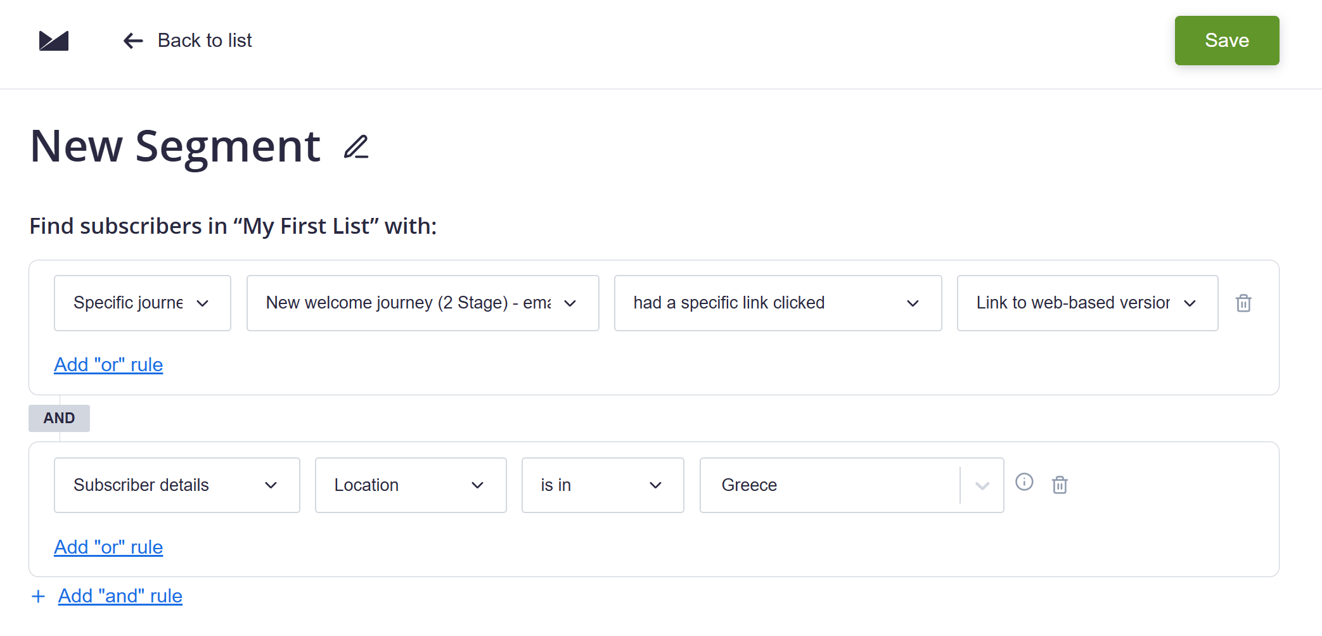Change the Location field dropdown

(x=410, y=485)
